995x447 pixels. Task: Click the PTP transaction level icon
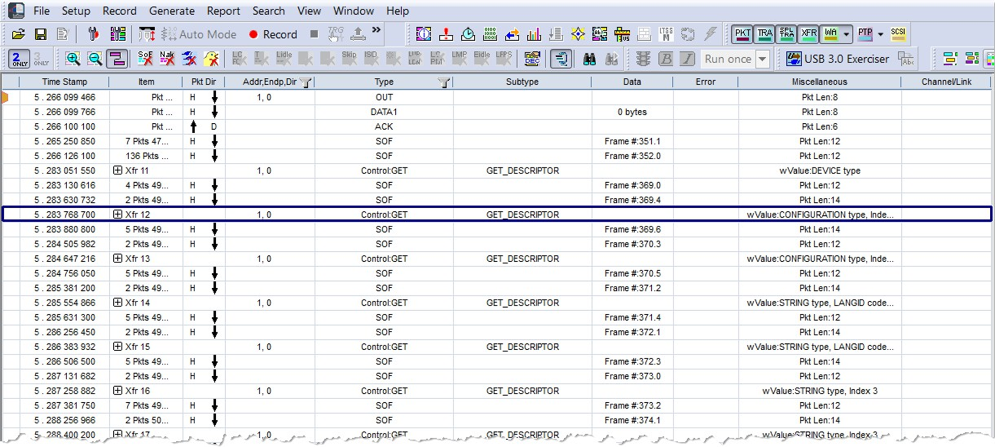865,34
